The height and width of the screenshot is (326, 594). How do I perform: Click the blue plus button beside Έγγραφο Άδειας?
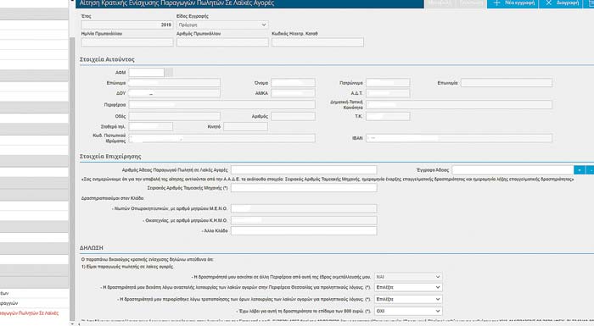(580, 170)
